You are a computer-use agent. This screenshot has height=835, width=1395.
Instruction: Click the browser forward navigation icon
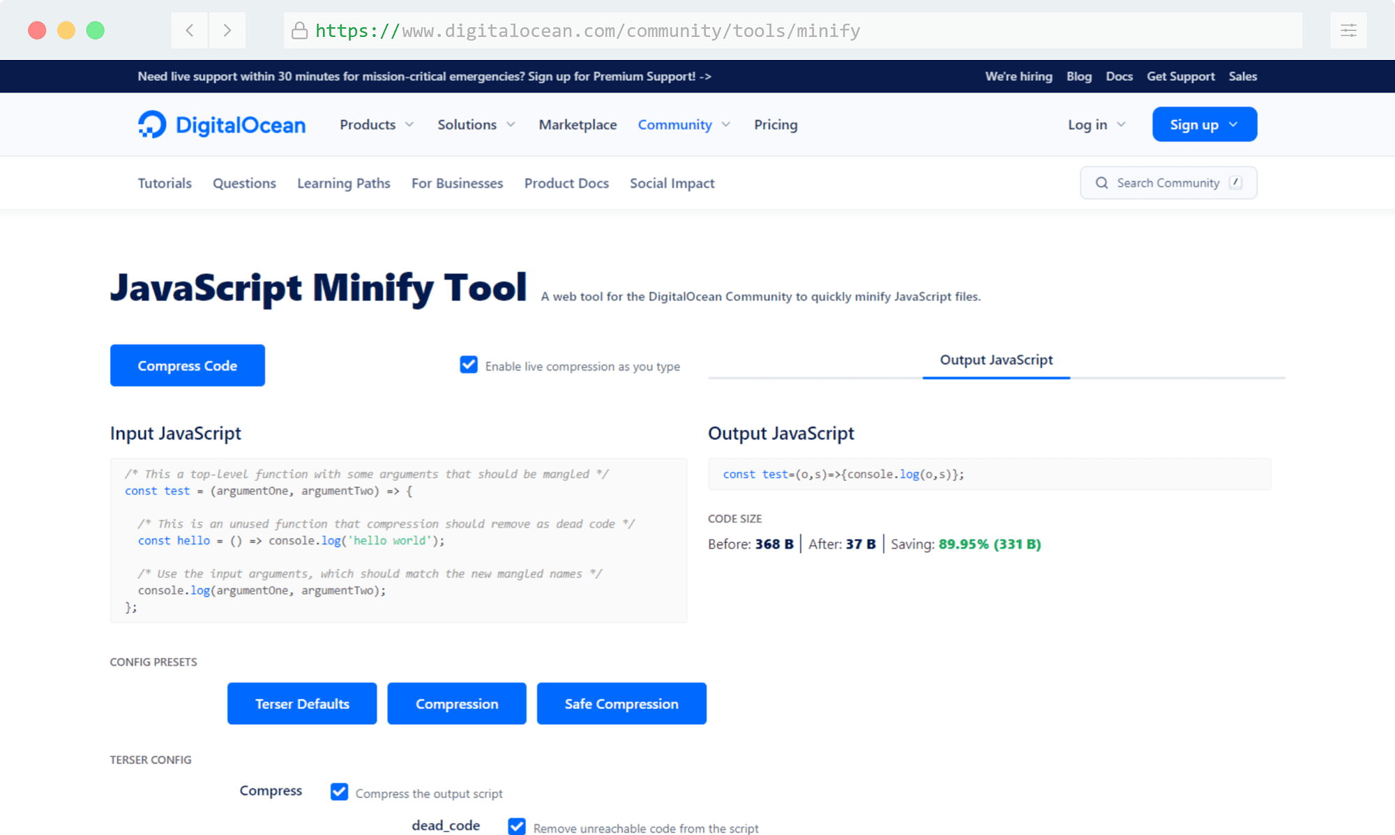[x=227, y=31]
